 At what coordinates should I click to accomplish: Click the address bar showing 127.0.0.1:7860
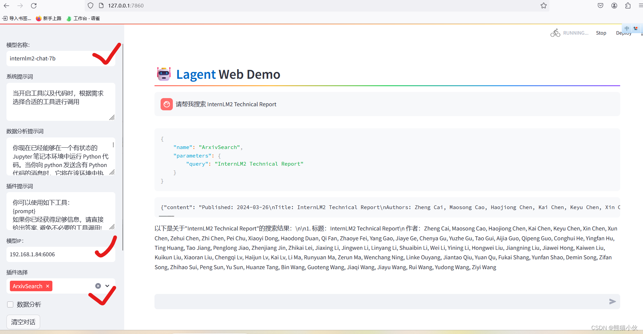click(x=316, y=5)
